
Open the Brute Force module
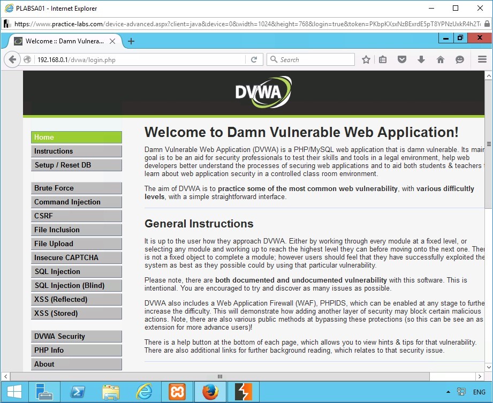[x=76, y=188]
